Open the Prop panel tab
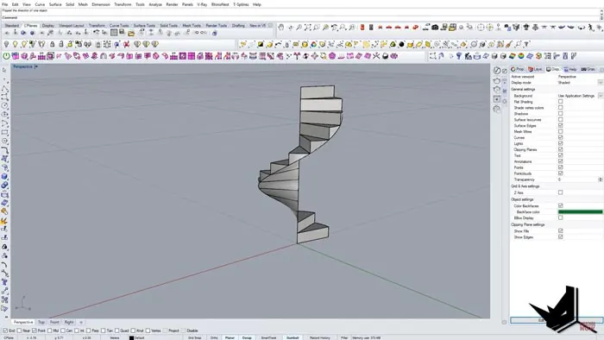 (x=518, y=69)
